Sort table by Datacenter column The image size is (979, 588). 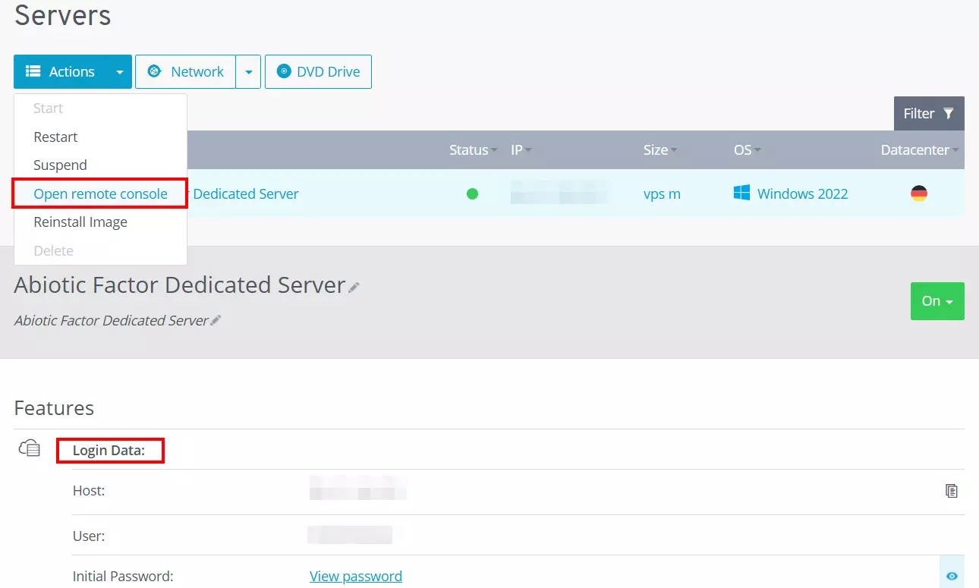[x=920, y=150]
